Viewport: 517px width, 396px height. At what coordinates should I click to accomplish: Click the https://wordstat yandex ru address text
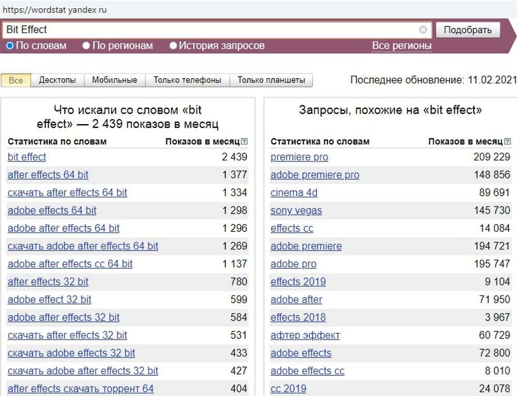(x=55, y=10)
